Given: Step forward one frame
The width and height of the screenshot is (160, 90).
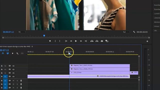Looking at the screenshot, I should pos(81,41).
